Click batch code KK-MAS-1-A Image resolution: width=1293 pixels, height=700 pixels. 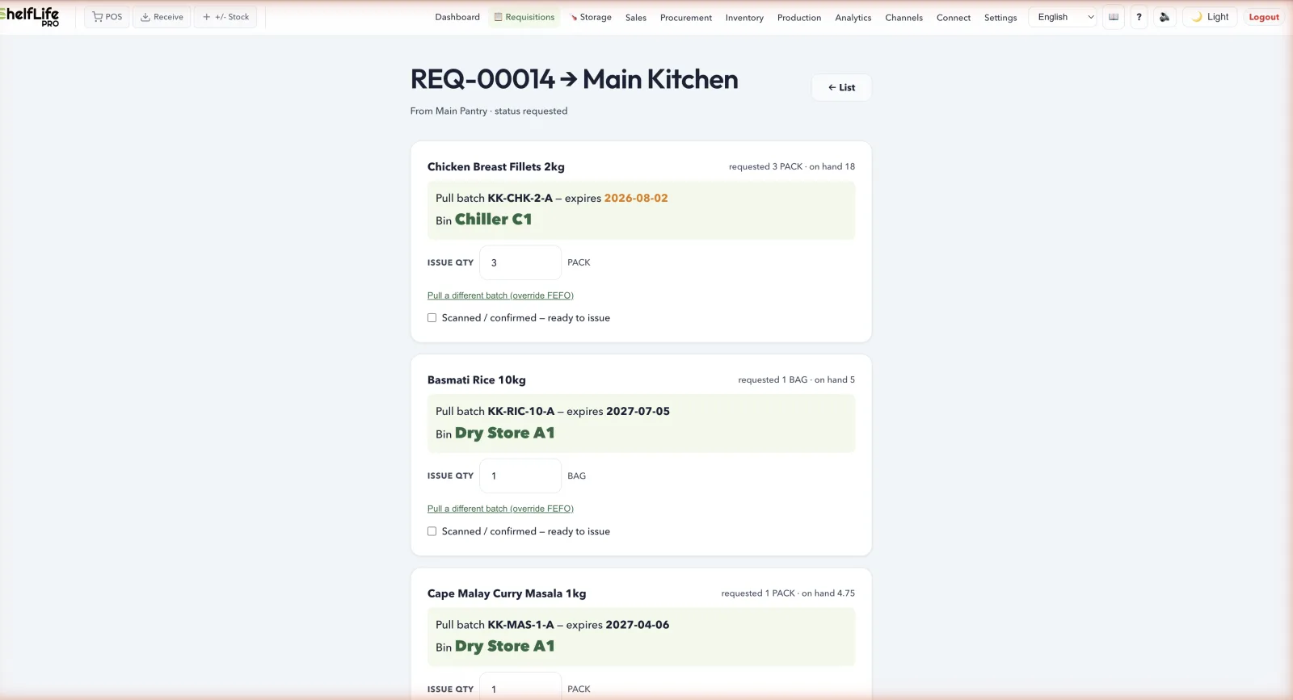coord(521,625)
